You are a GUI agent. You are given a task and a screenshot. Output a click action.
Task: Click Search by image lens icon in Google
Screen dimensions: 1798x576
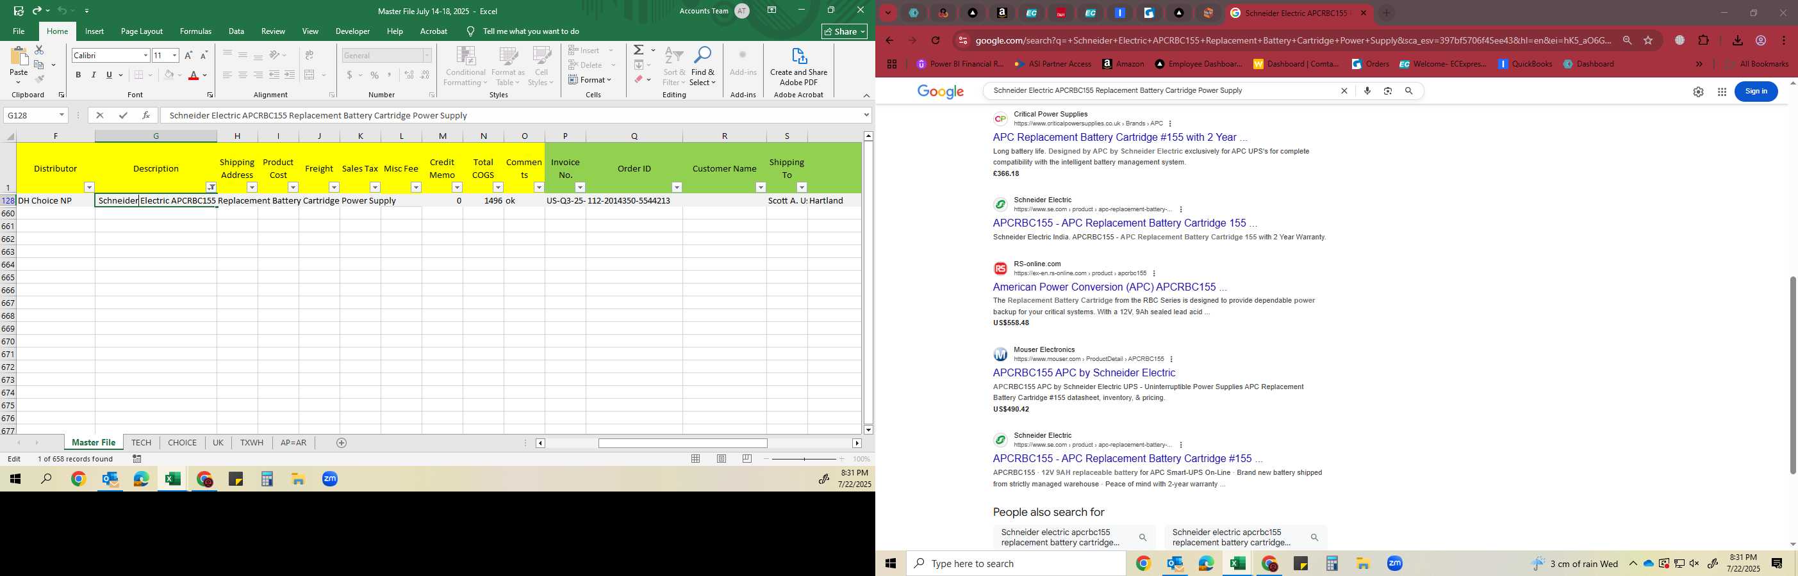(1388, 91)
